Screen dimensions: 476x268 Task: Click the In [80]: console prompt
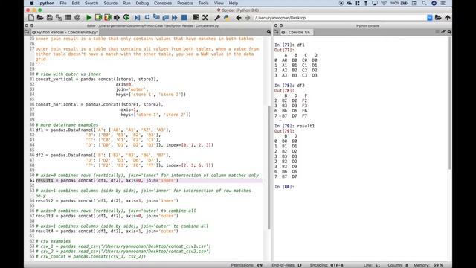[284, 187]
